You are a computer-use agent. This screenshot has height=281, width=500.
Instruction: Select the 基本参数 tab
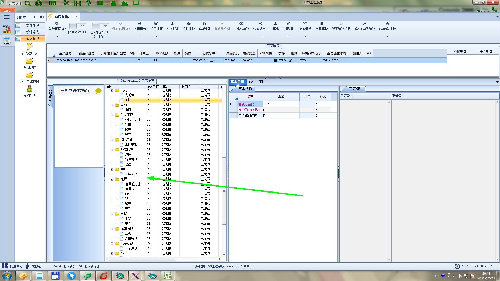click(245, 89)
